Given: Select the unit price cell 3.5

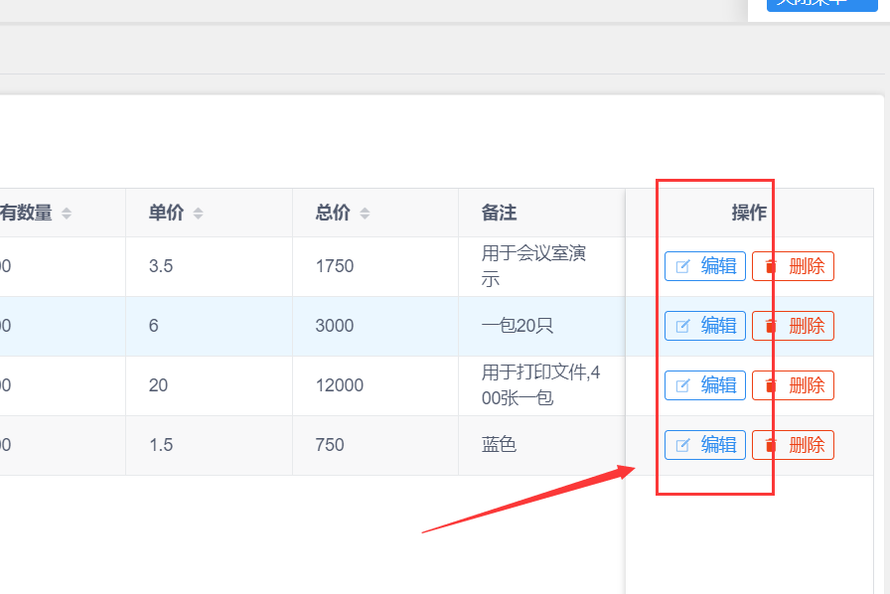Looking at the screenshot, I should 161,266.
